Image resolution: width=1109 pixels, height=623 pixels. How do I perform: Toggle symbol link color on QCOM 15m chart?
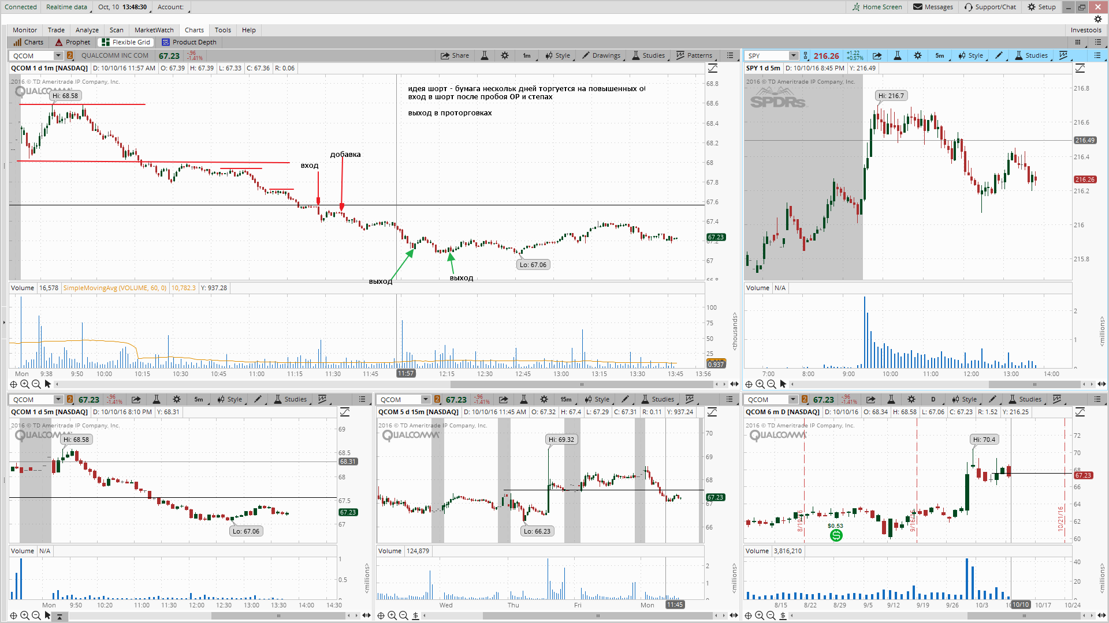[x=437, y=399]
